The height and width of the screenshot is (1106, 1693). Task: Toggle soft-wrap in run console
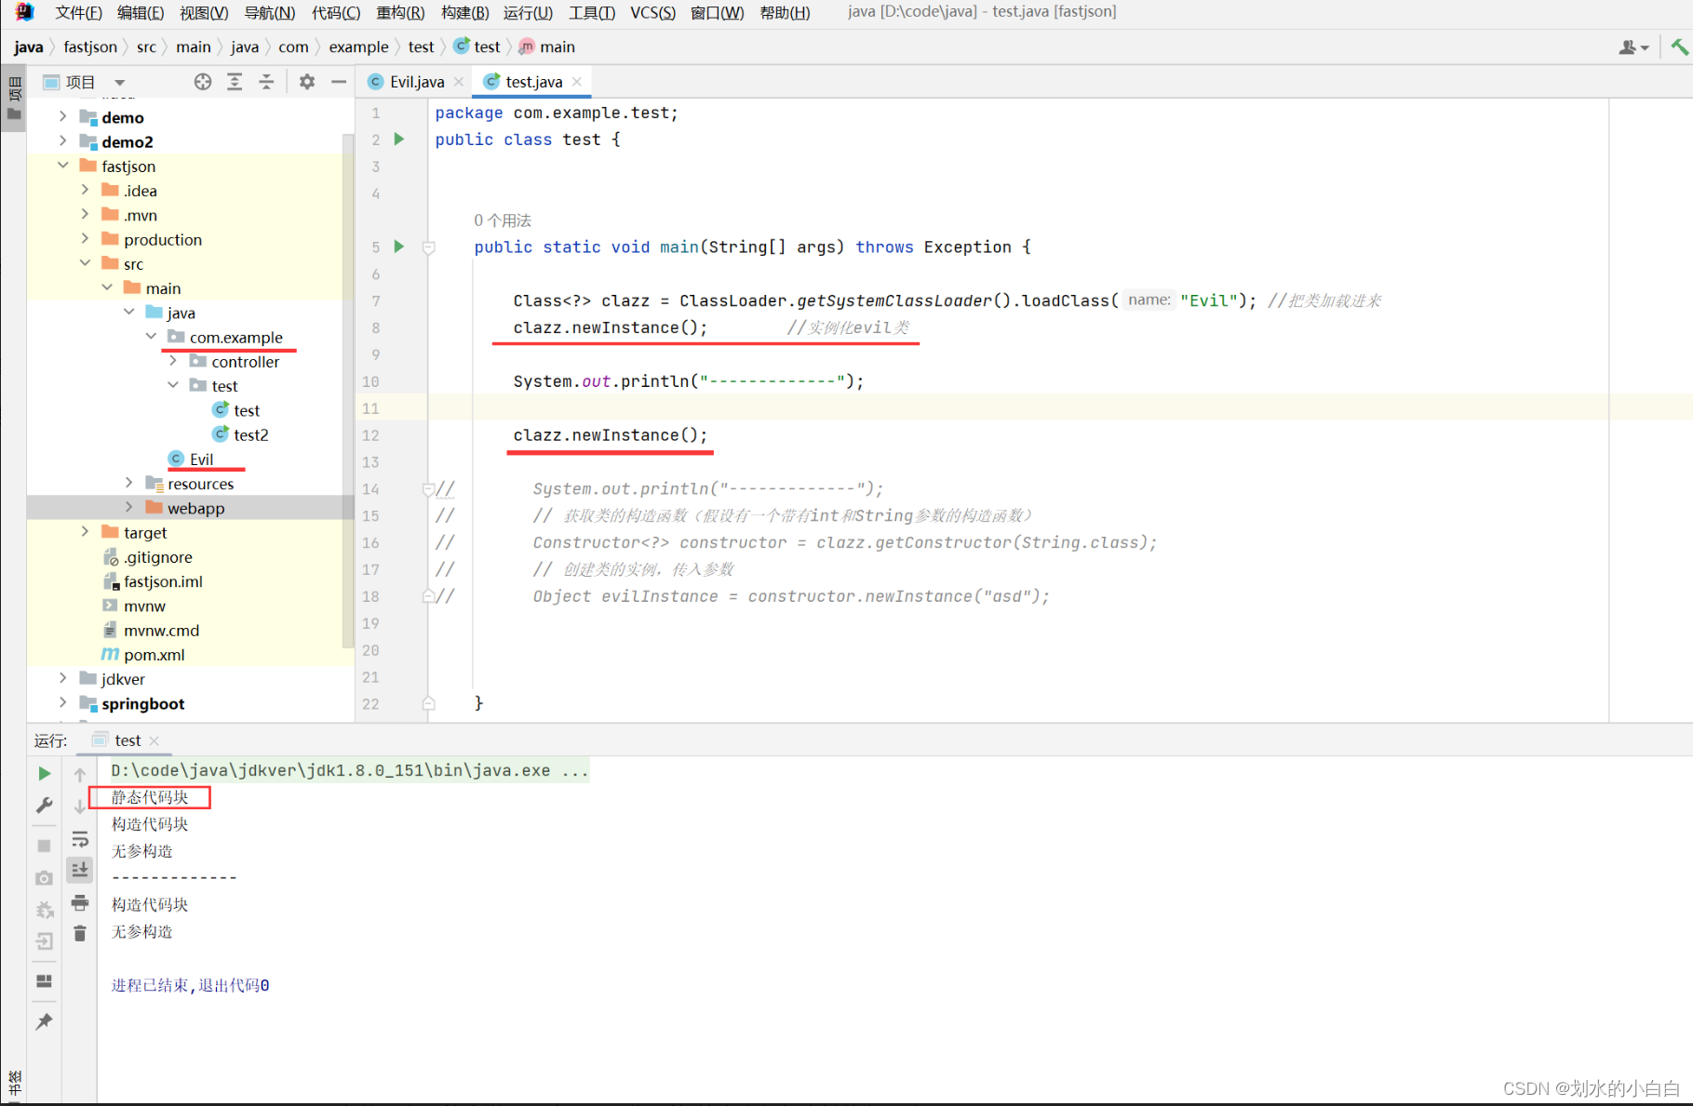point(80,839)
